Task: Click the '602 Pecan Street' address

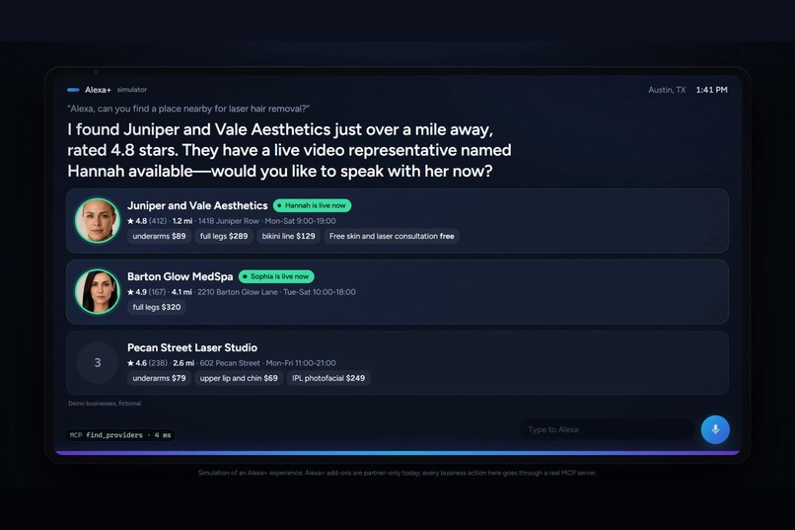Action: 230,362
